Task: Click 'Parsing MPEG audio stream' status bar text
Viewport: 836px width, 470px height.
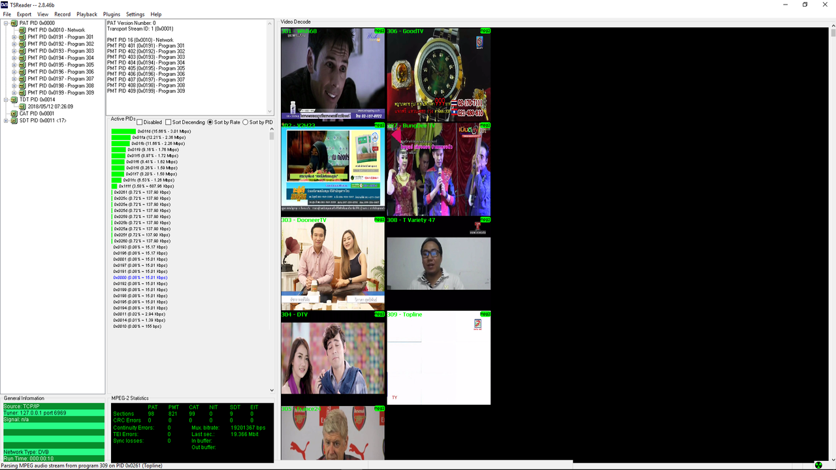Action: pos(82,465)
